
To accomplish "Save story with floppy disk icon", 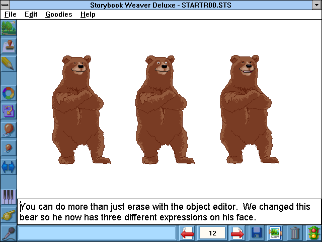I will 257,233.
